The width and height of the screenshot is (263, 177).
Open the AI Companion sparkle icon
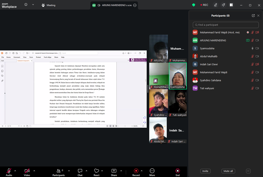(x=223, y=5)
